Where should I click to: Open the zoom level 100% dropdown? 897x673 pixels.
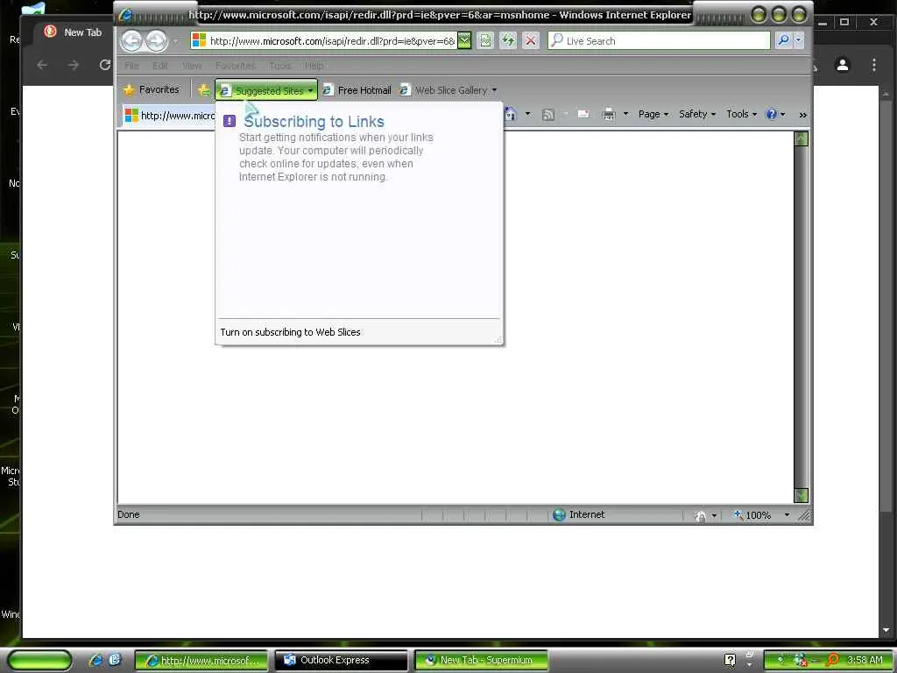click(x=788, y=515)
